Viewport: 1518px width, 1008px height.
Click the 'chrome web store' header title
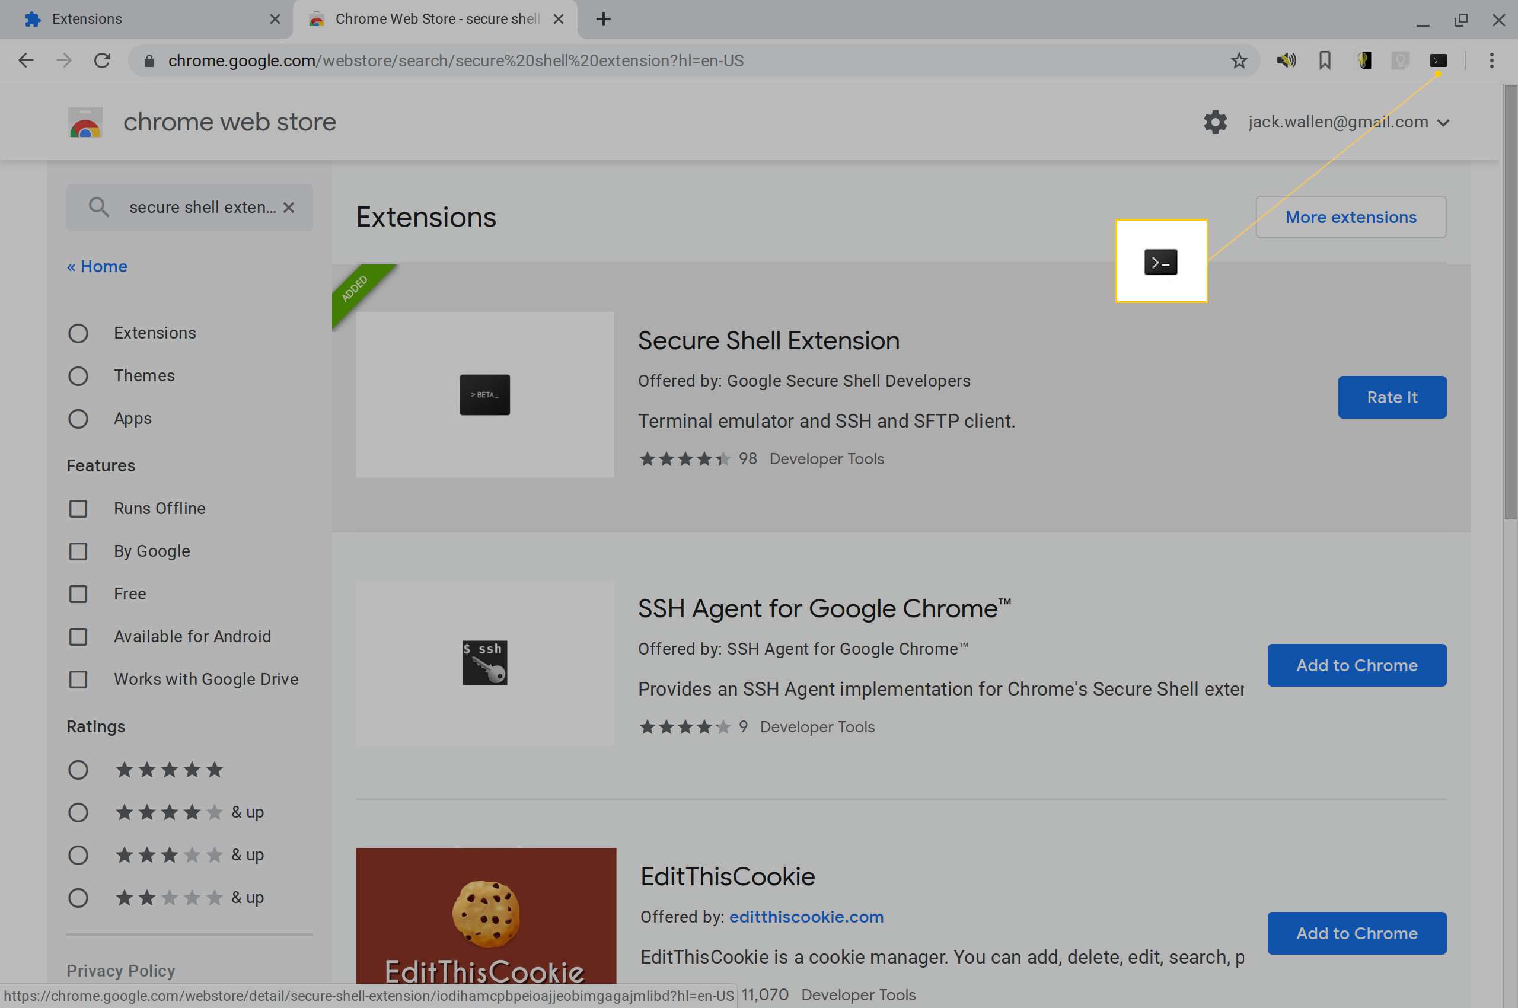pyautogui.click(x=229, y=122)
